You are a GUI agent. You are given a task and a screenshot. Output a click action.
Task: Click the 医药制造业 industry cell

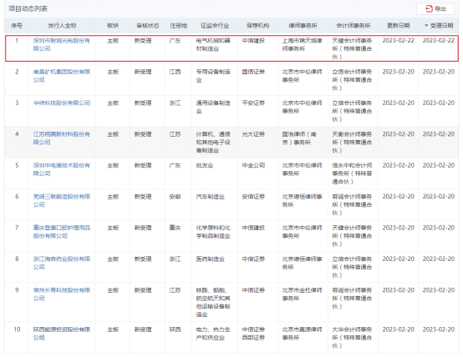211,259
